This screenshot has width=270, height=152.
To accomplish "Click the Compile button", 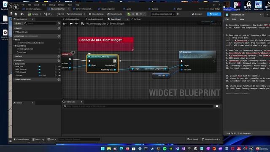I will pyautogui.click(x=33, y=14).
